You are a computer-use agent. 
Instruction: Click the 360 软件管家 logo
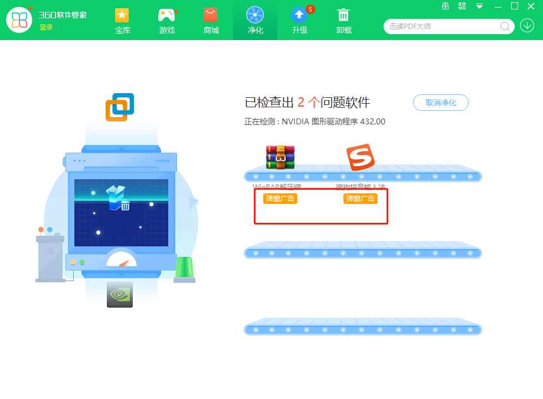19,20
